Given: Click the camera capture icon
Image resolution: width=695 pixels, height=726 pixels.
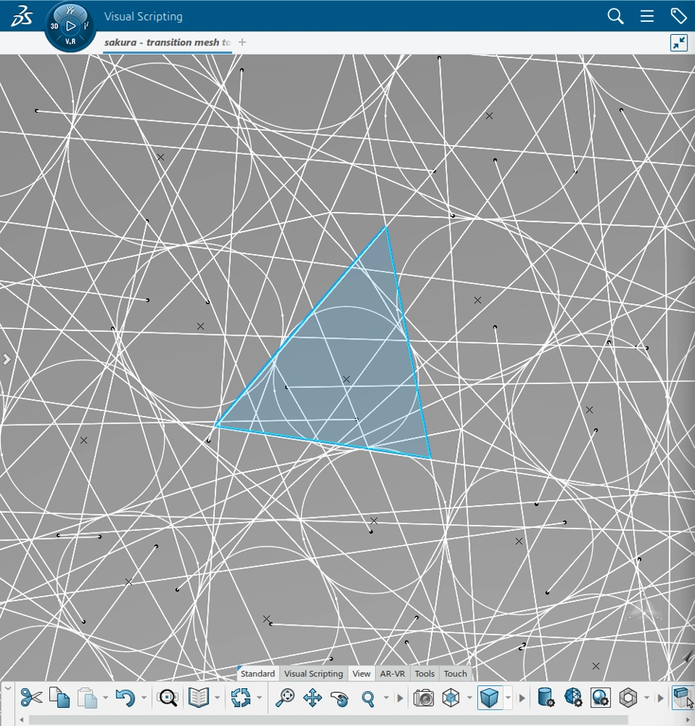Looking at the screenshot, I should coord(424,697).
